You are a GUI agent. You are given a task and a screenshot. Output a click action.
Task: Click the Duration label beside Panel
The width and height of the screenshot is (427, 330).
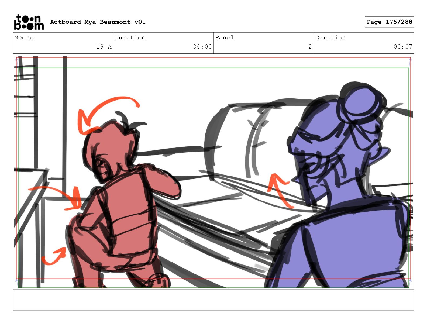[x=330, y=37]
